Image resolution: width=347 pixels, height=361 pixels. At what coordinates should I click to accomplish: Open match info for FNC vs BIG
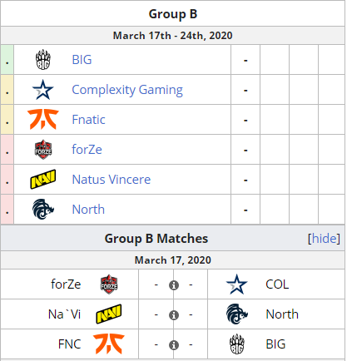(174, 345)
